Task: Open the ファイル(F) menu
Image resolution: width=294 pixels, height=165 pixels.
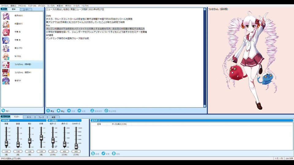Action: coord(5,6)
